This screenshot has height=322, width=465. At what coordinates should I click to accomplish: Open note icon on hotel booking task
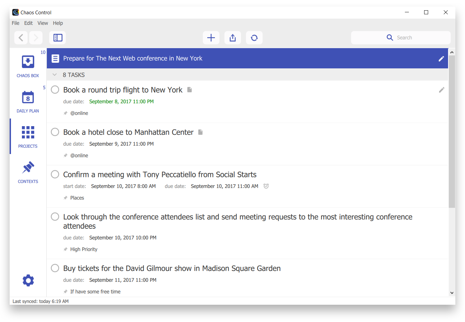coord(200,132)
